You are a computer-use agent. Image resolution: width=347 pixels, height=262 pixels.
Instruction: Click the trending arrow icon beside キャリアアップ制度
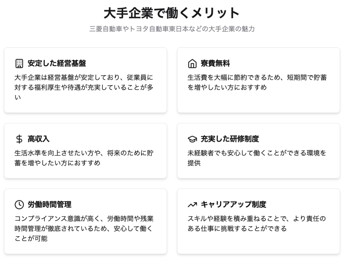pos(192,205)
